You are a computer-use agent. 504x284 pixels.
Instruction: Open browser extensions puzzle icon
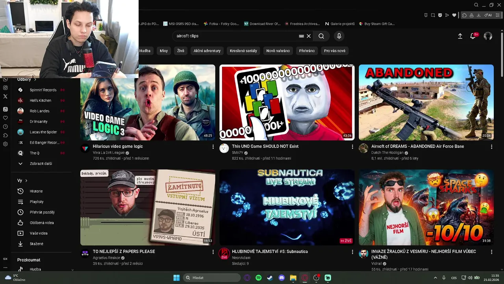(x=465, y=15)
